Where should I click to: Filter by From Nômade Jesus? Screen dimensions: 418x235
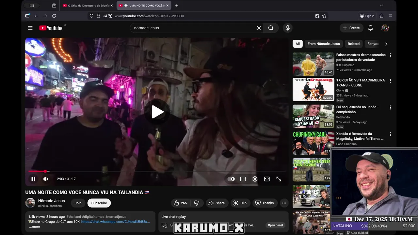(324, 44)
